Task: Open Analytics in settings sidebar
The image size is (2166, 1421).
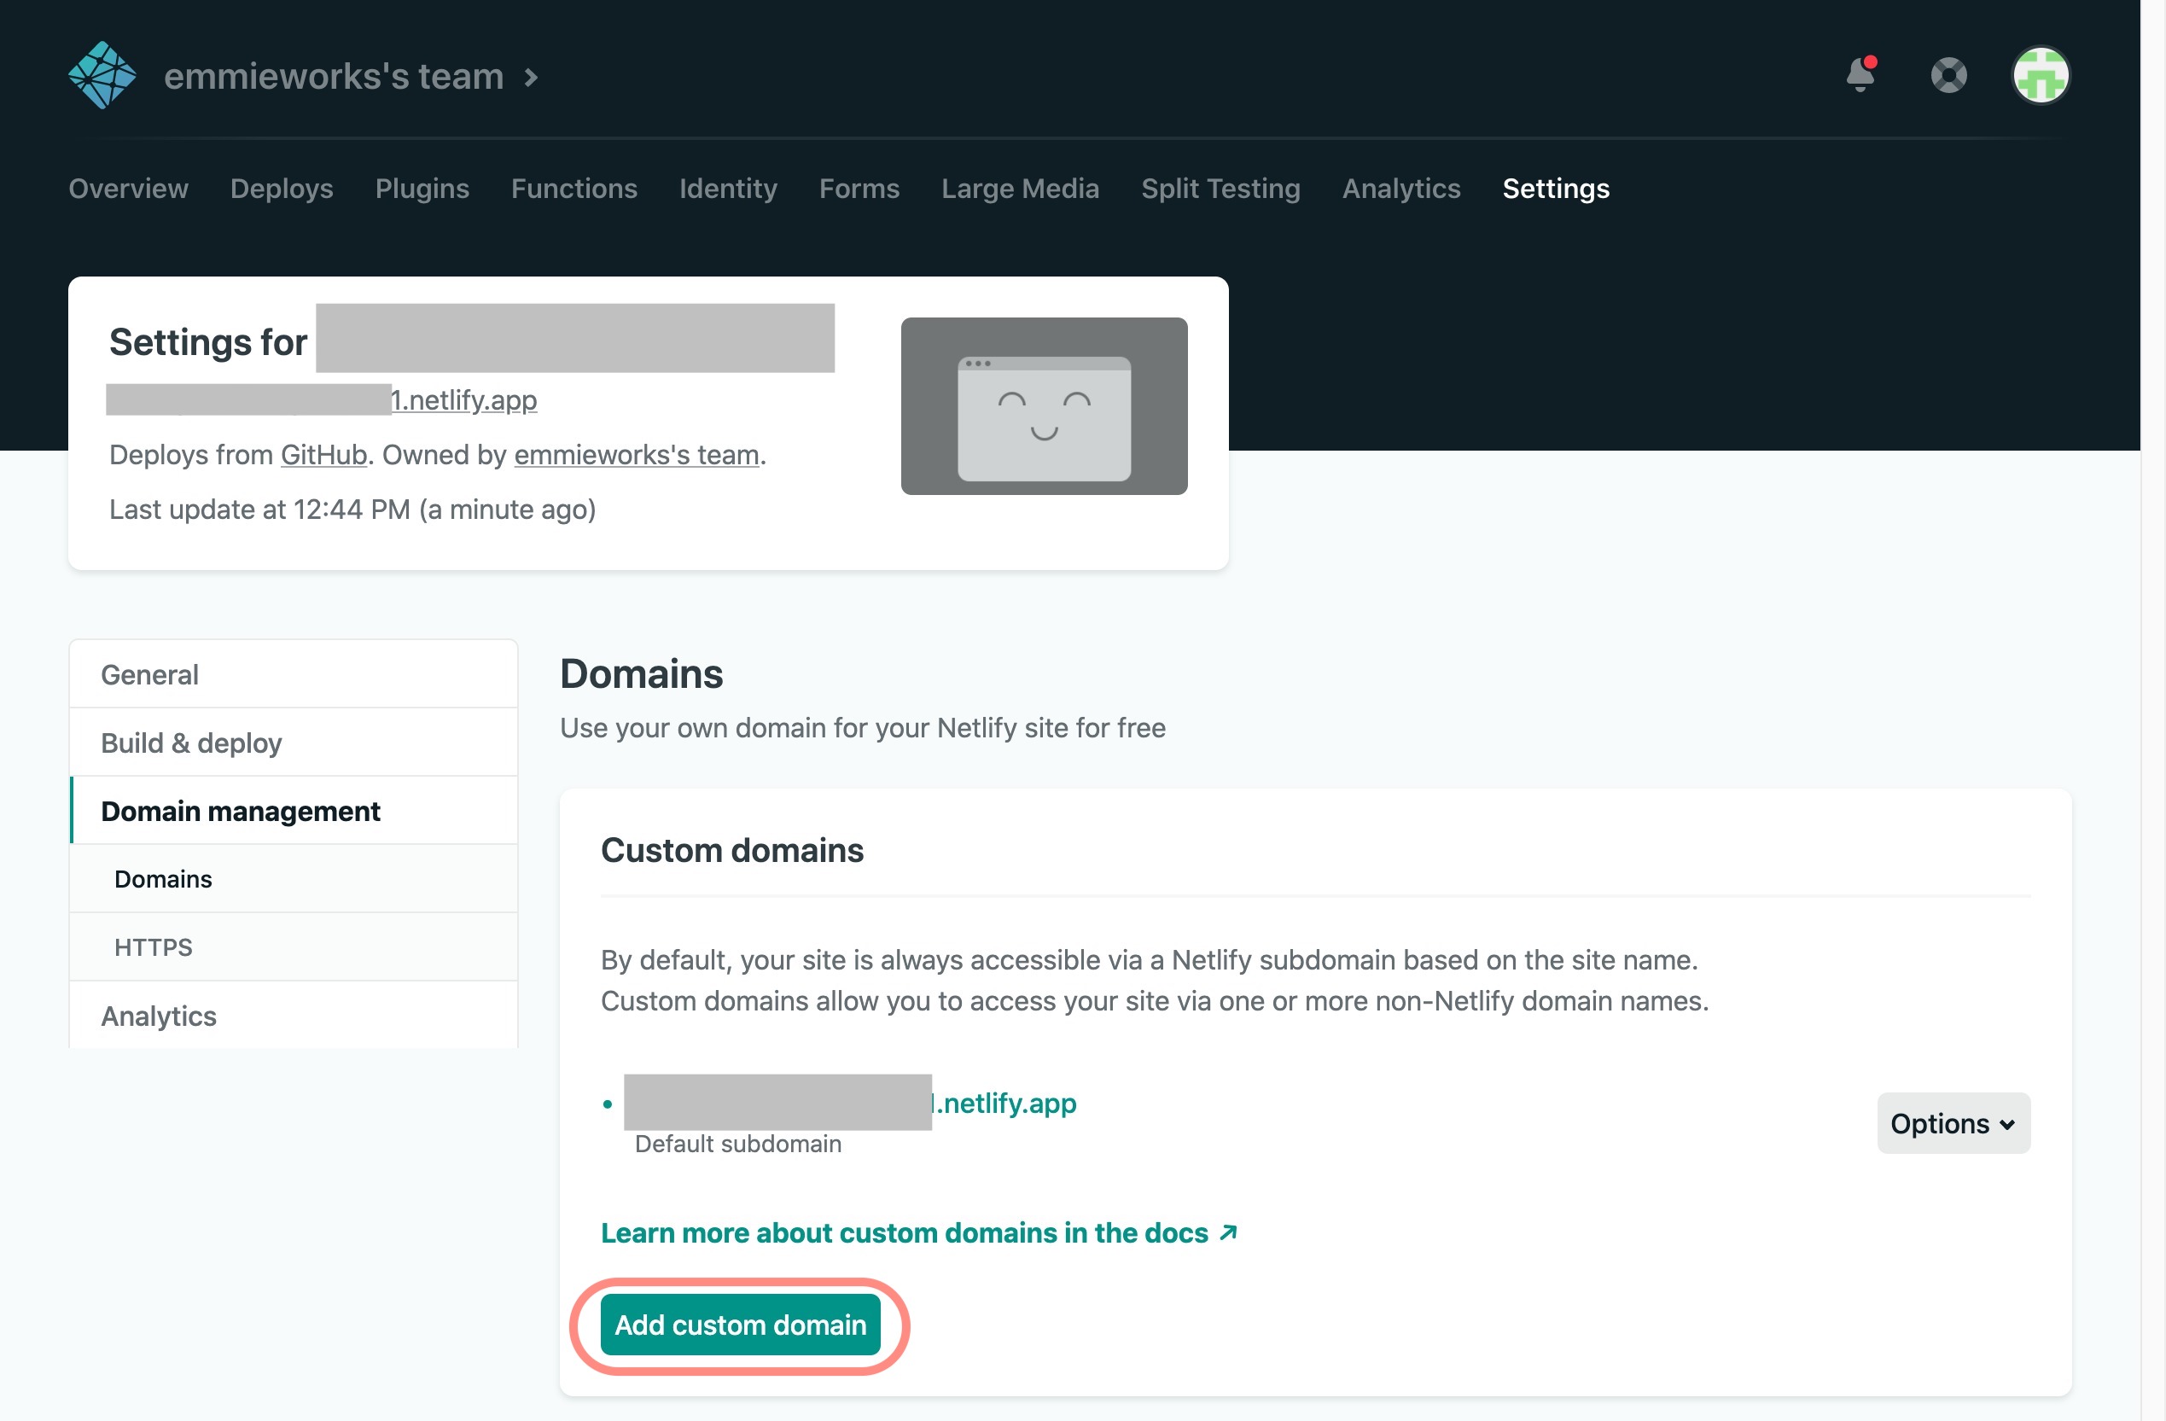Action: pyautogui.click(x=293, y=1016)
